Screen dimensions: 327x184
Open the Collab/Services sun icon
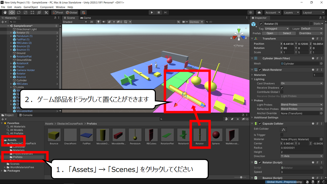pos(251,12)
